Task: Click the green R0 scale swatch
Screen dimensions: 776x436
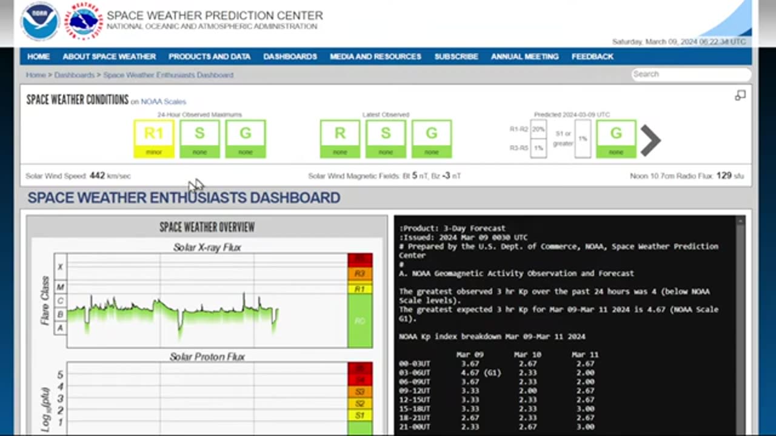Action: pos(360,321)
